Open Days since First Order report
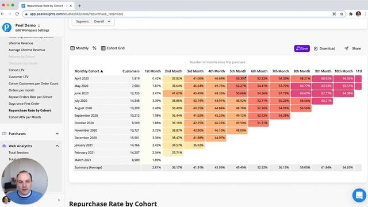This screenshot has width=368, height=207. (x=24, y=103)
